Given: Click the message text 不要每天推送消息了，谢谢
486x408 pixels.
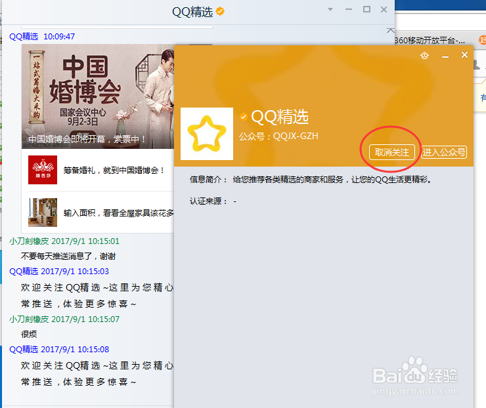Looking at the screenshot, I should [68, 256].
